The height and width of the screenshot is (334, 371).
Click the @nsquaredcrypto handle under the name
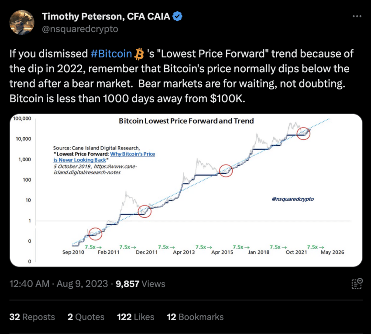[x=79, y=29]
